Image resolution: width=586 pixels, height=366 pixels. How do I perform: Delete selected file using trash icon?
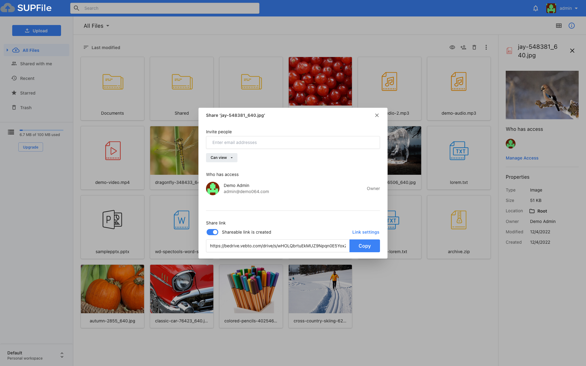(474, 47)
